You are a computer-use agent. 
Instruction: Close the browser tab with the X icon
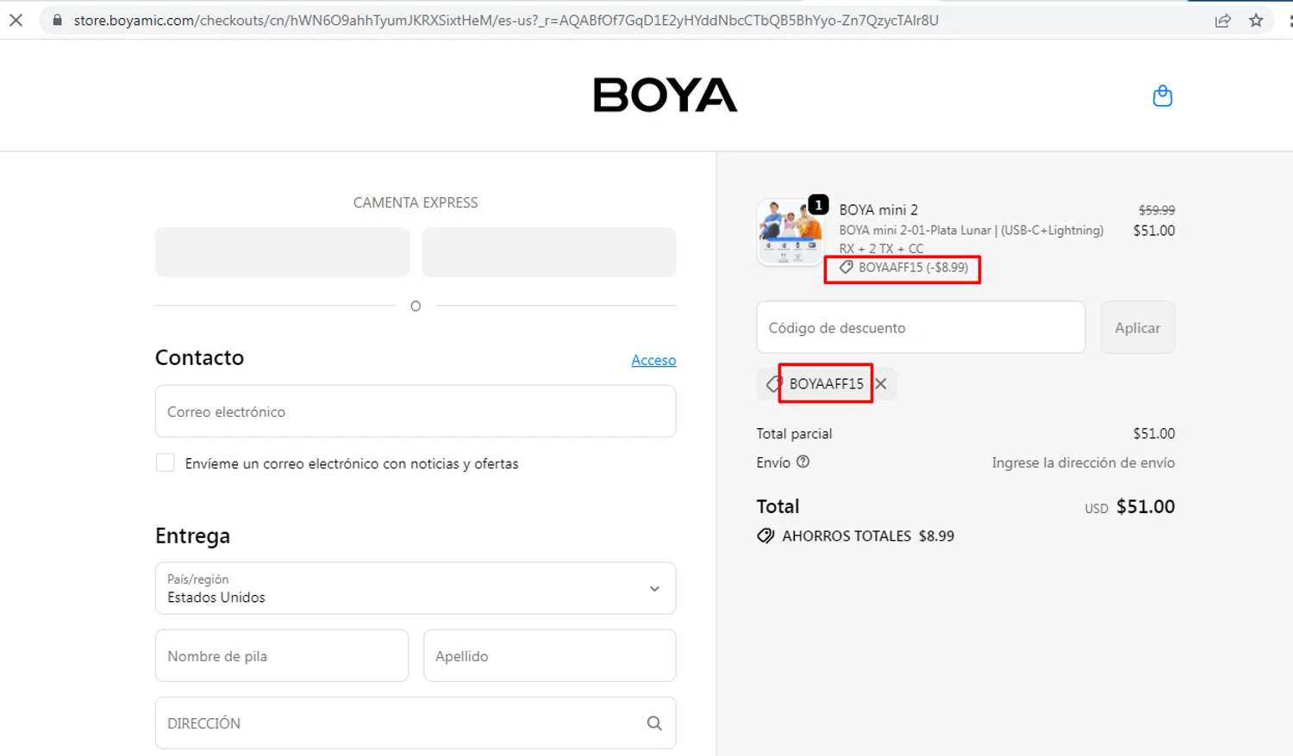(x=16, y=20)
